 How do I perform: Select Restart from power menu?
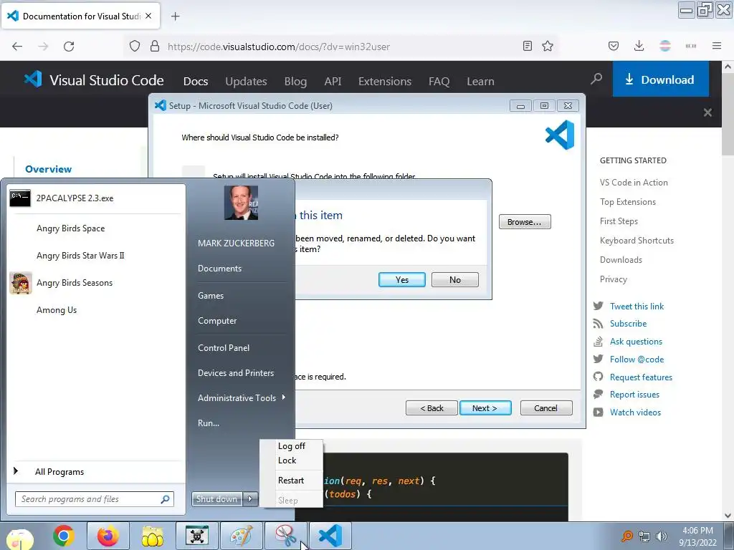pyautogui.click(x=291, y=481)
